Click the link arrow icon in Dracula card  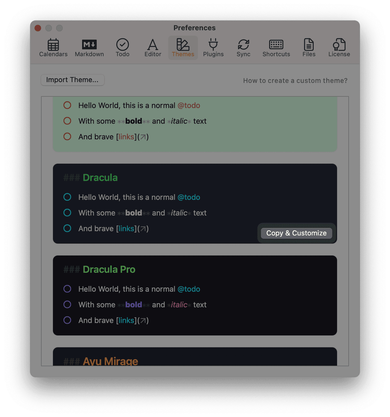(143, 229)
